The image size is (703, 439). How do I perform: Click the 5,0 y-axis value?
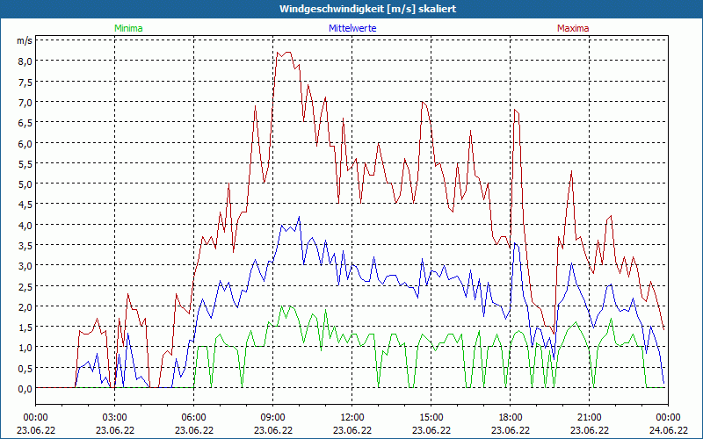25,184
